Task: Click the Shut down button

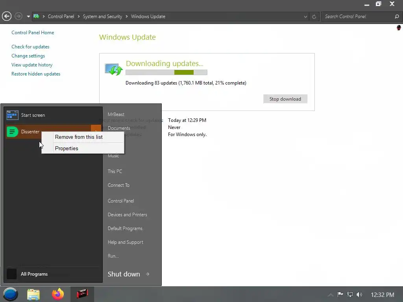Action: tap(124, 274)
